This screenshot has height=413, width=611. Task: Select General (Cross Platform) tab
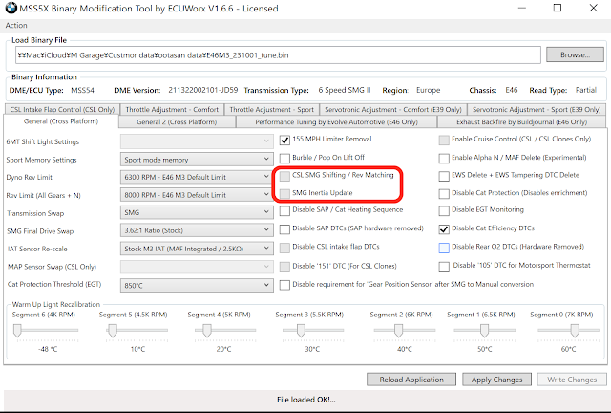pyautogui.click(x=61, y=121)
